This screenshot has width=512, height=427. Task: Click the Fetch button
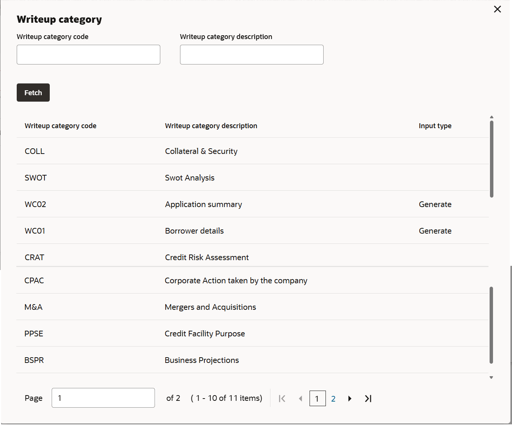click(33, 93)
